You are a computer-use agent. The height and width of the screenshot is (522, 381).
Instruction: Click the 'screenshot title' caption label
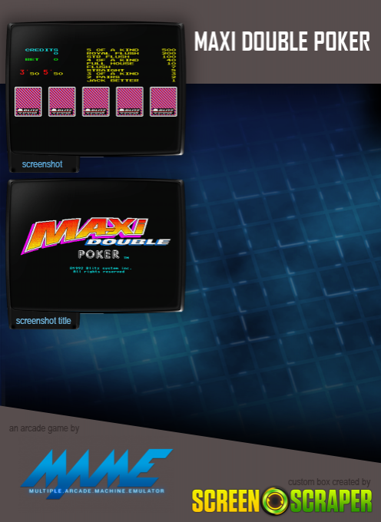click(x=43, y=321)
